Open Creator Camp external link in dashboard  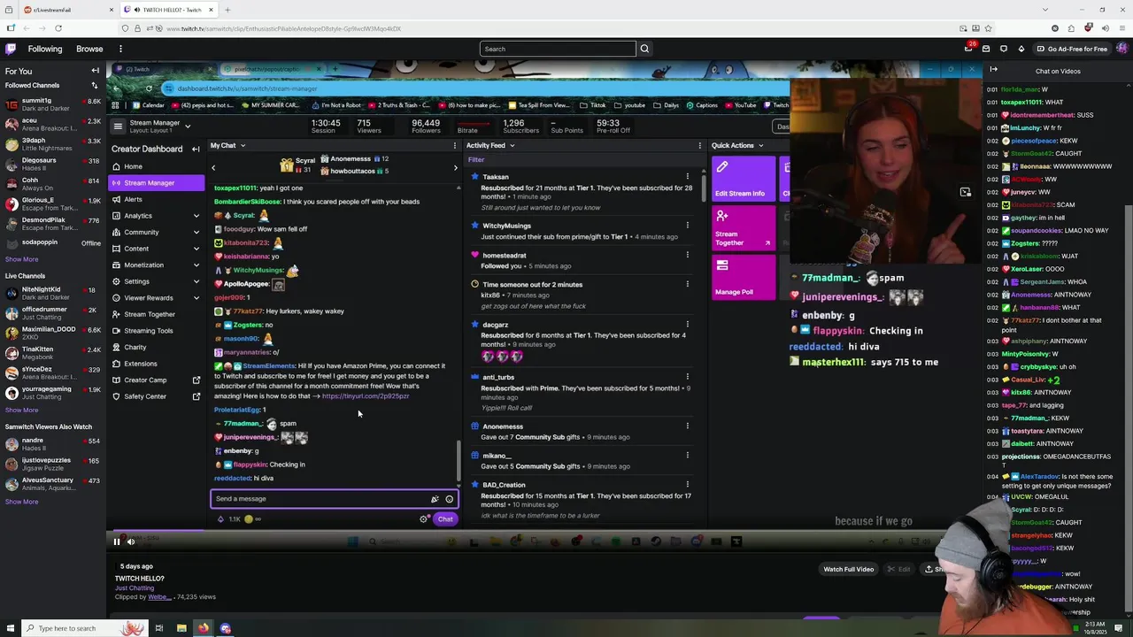[156, 380]
